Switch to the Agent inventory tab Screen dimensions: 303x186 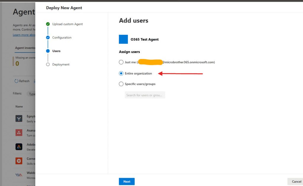point(25,48)
